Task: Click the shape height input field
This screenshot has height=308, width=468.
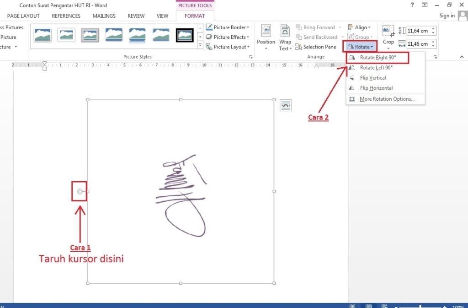Action: (417, 31)
